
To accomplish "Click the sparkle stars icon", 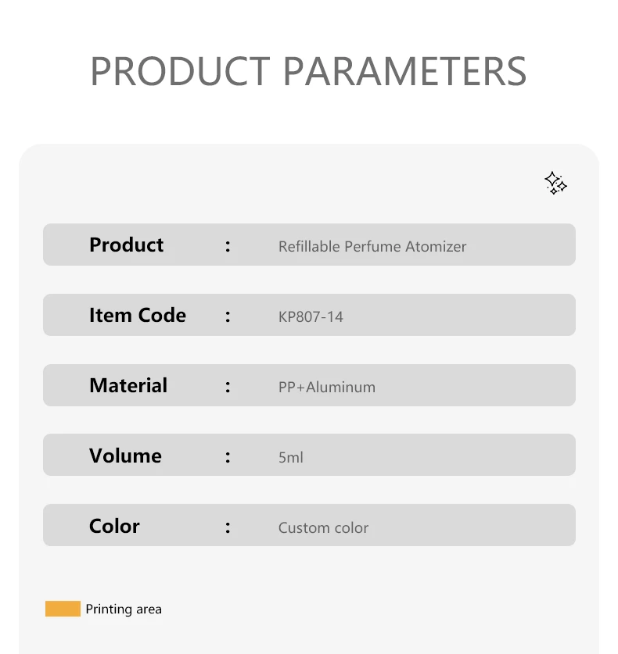I will pyautogui.click(x=555, y=183).
